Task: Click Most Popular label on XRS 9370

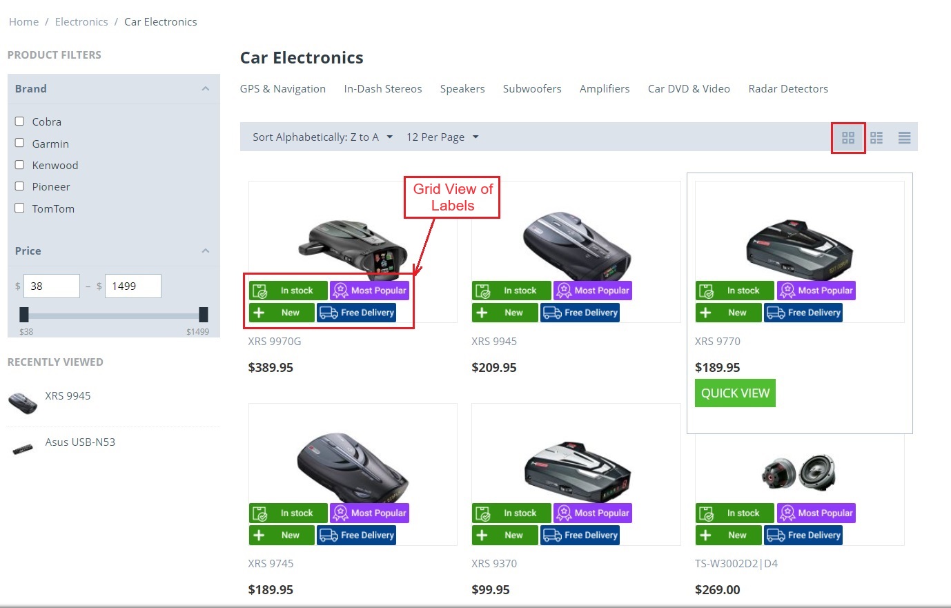Action: [x=593, y=513]
